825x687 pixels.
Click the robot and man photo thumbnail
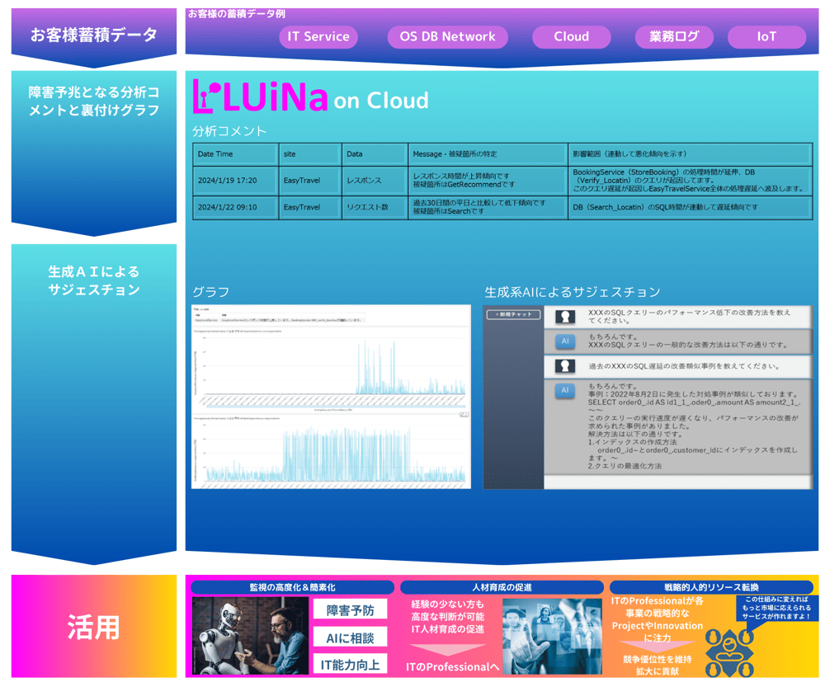coord(250,636)
